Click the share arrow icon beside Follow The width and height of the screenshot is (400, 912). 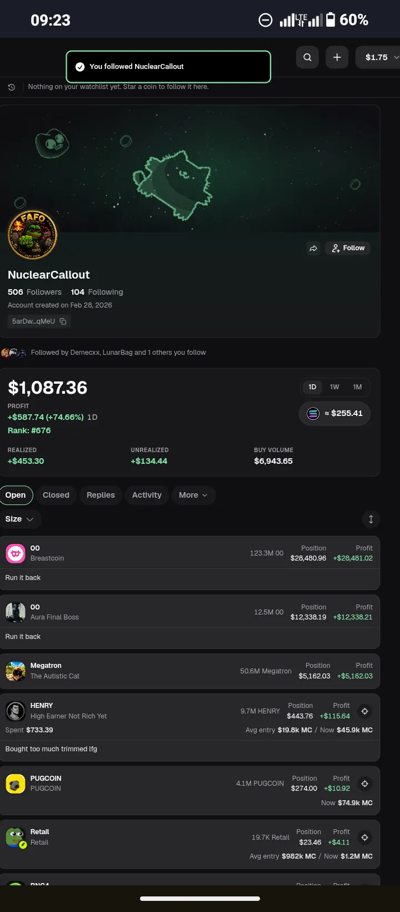coord(313,248)
